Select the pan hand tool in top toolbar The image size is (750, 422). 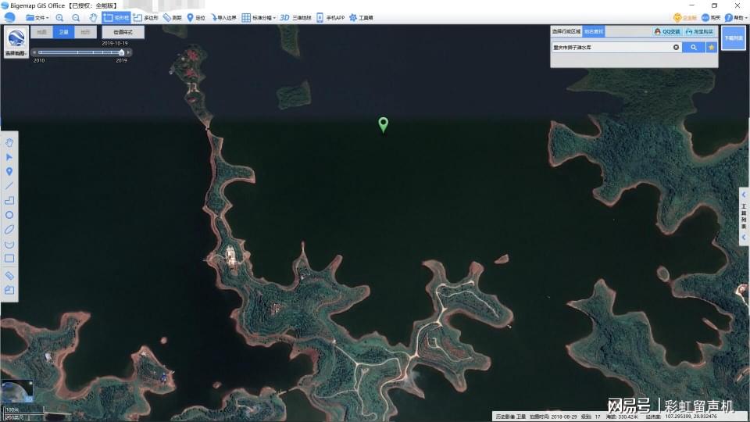93,17
